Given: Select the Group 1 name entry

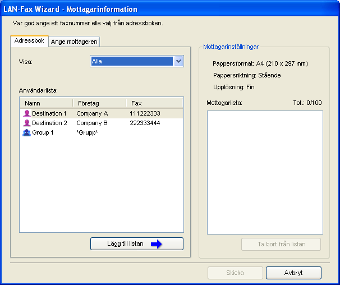Looking at the screenshot, I should coord(43,132).
